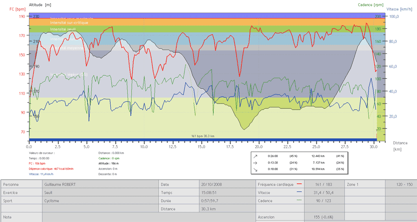Image resolution: width=417 pixels, height=222 pixels.
Task: Click the 'FC [bpm]' axis label
Action: [18, 9]
